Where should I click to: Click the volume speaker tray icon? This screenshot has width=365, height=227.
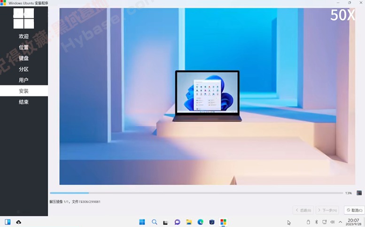333,222
